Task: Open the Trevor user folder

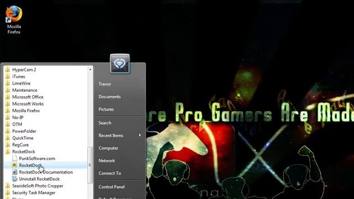Action: click(105, 84)
